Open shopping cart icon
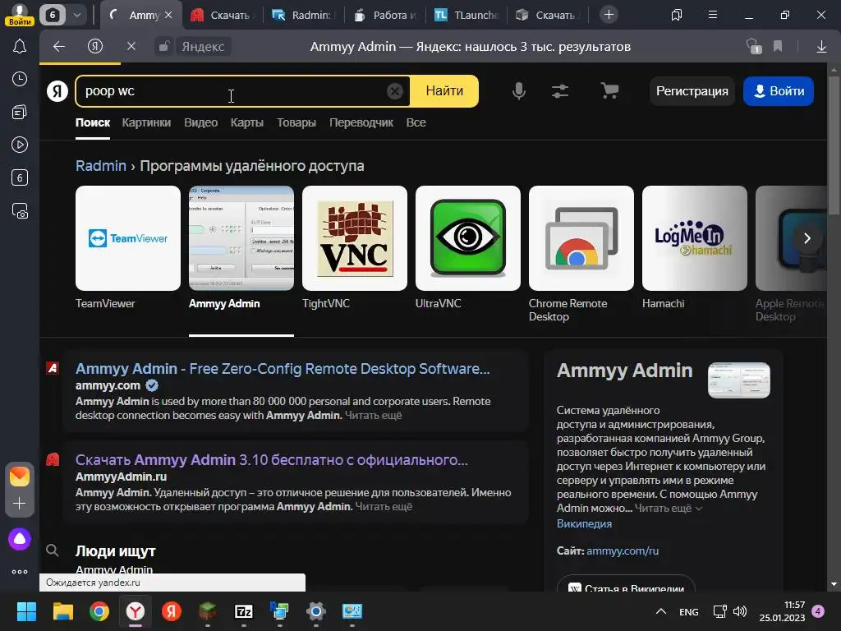The width and height of the screenshot is (841, 631). point(609,91)
